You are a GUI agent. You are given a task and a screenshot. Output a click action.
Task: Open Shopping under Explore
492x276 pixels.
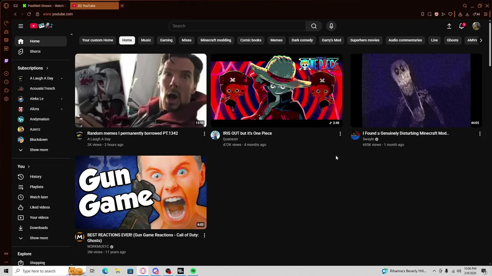40,263
